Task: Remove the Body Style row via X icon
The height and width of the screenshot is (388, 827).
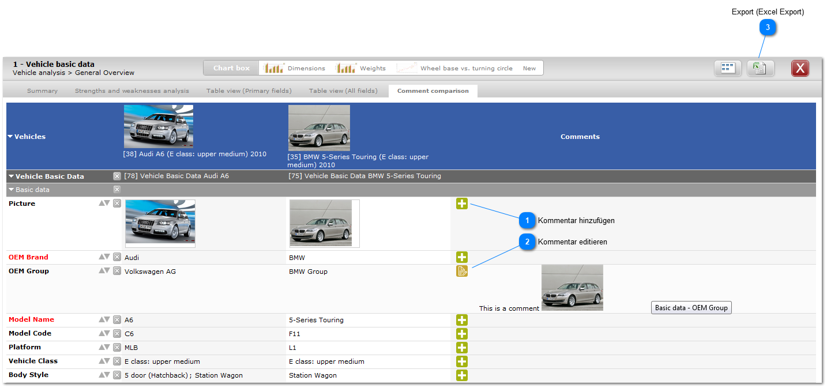Action: pos(117,375)
